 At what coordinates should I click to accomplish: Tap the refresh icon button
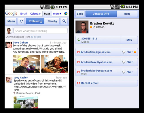pos(21,21)
